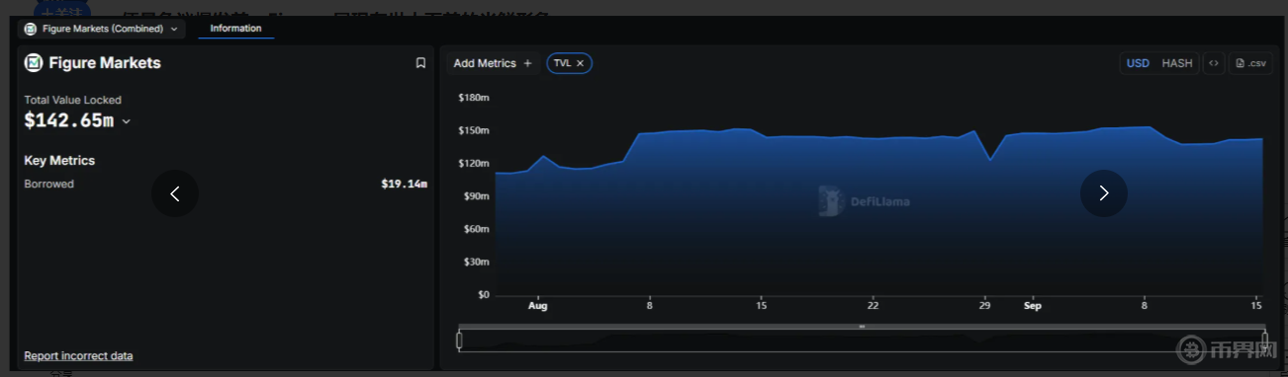1288x377 pixels.
Task: Click left handle of chart range slider
Action: pos(459,340)
